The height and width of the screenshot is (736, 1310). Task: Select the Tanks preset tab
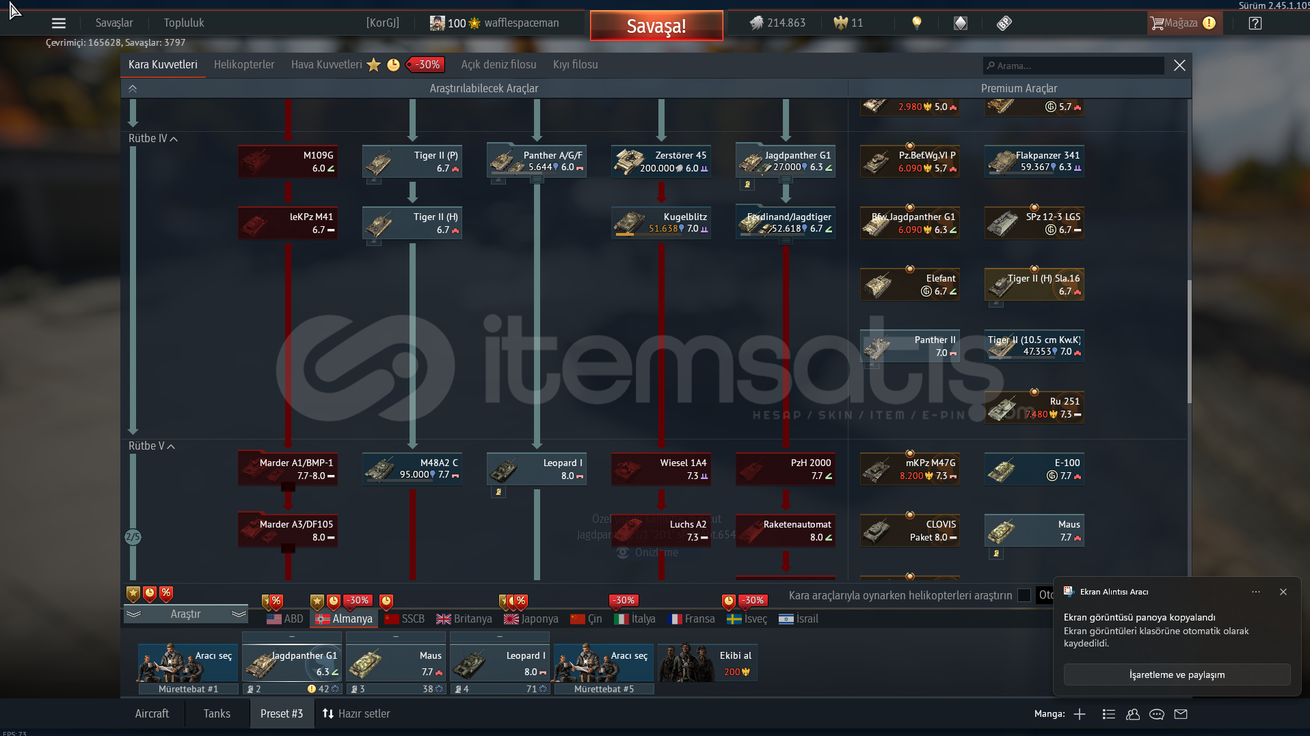217,713
